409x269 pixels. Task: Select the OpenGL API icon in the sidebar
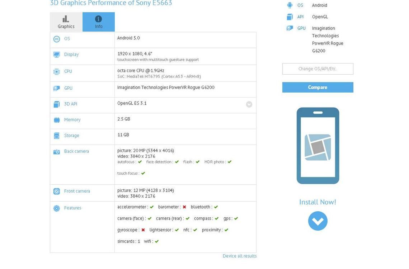coord(290,16)
